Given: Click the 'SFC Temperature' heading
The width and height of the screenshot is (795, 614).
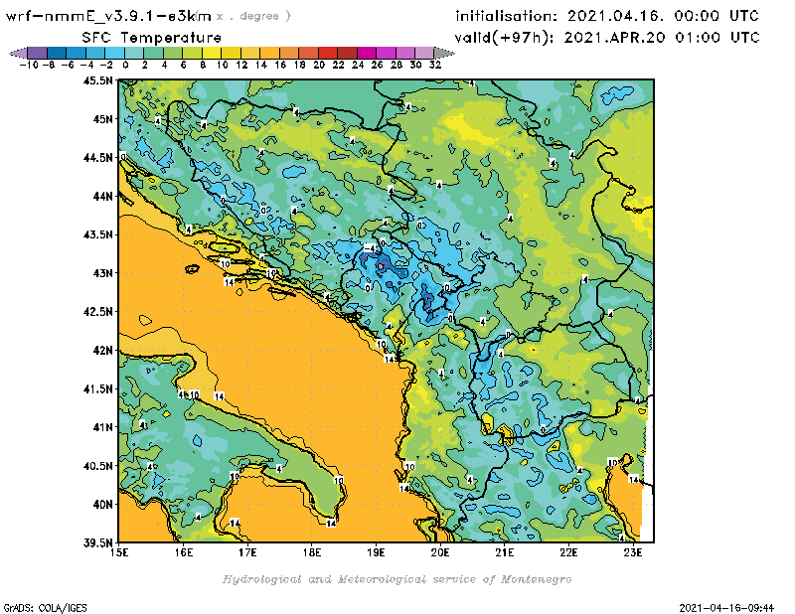Looking at the screenshot, I should point(152,38).
